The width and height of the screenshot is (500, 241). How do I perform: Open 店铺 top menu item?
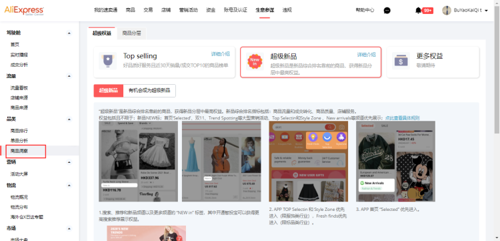point(166,10)
